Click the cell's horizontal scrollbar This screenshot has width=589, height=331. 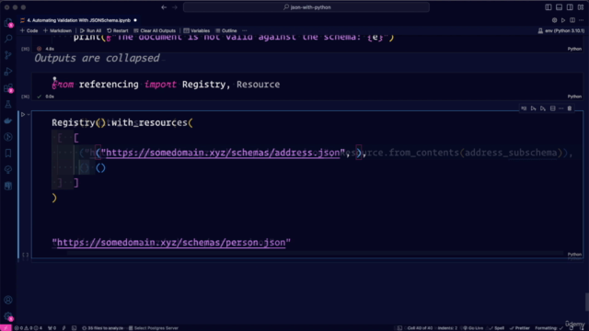click(x=316, y=254)
